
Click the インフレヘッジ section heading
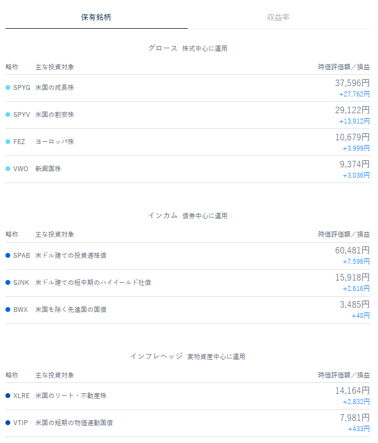tap(157, 356)
